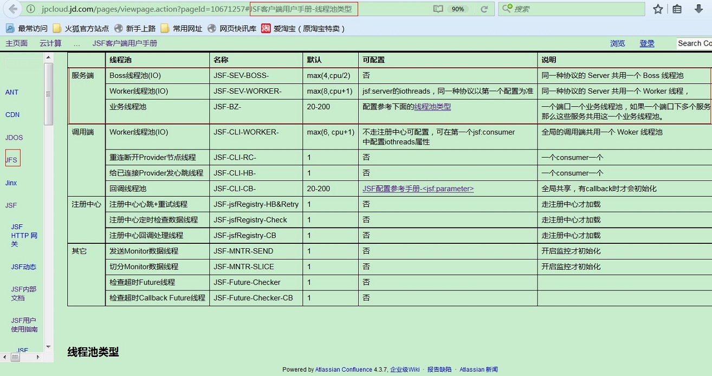
Task: Select JFS in the sidebar
Action: (12, 160)
